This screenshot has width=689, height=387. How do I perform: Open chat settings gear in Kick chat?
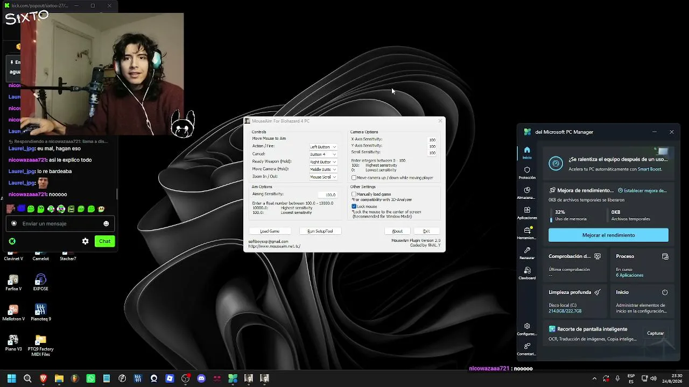click(x=85, y=241)
